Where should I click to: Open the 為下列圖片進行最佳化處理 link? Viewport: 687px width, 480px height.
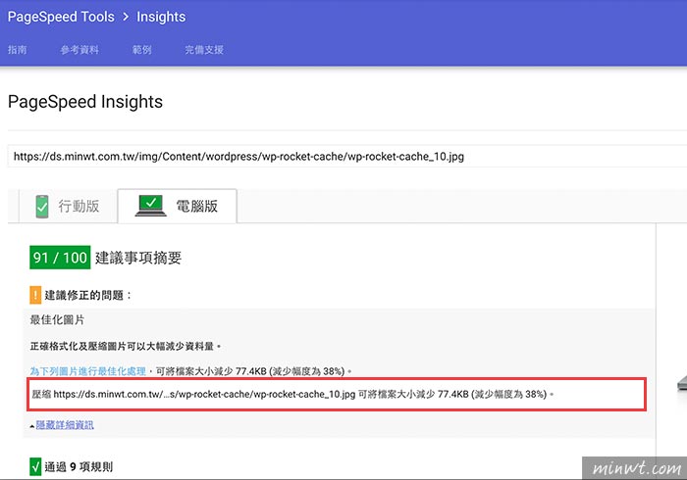click(x=87, y=371)
